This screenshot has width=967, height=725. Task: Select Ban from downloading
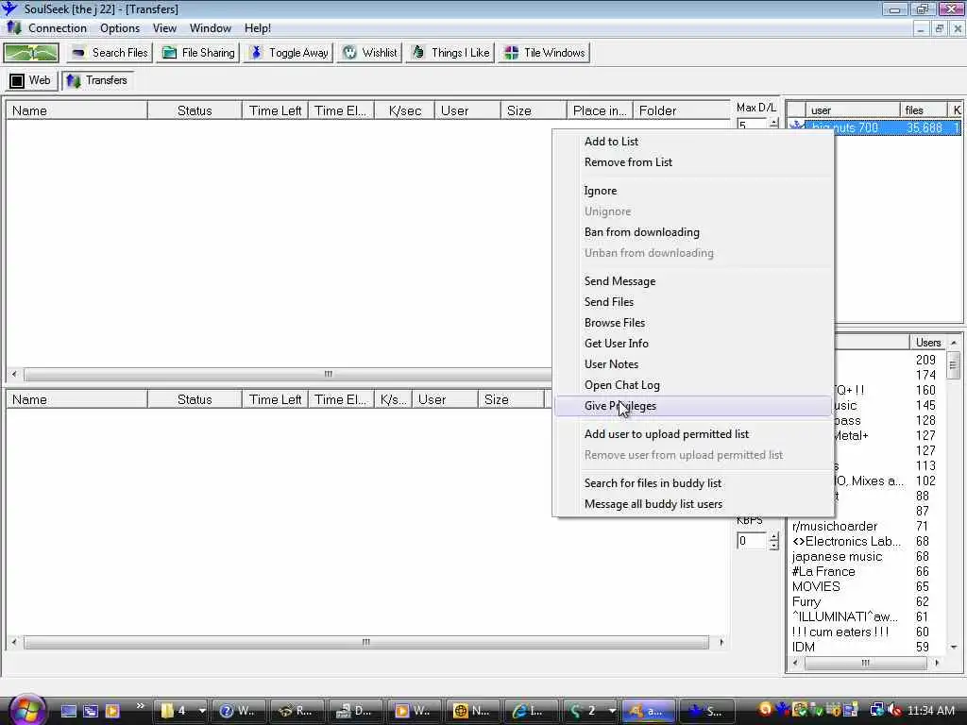pyautogui.click(x=693, y=232)
